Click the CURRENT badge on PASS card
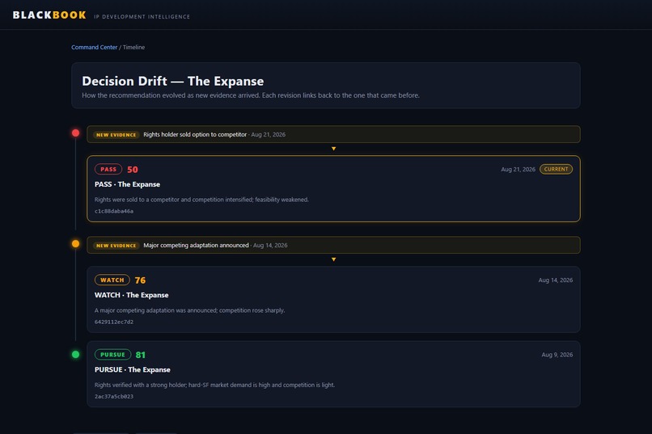Viewport: 652px width, 434px height. click(x=556, y=169)
